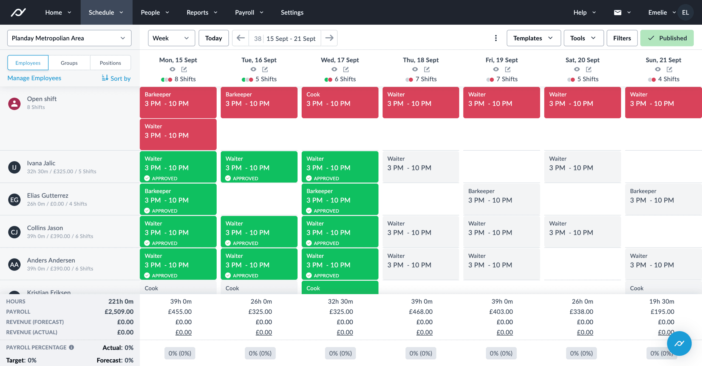The image size is (702, 366).
Task: Click the Manage Employees link
Action: (x=34, y=78)
